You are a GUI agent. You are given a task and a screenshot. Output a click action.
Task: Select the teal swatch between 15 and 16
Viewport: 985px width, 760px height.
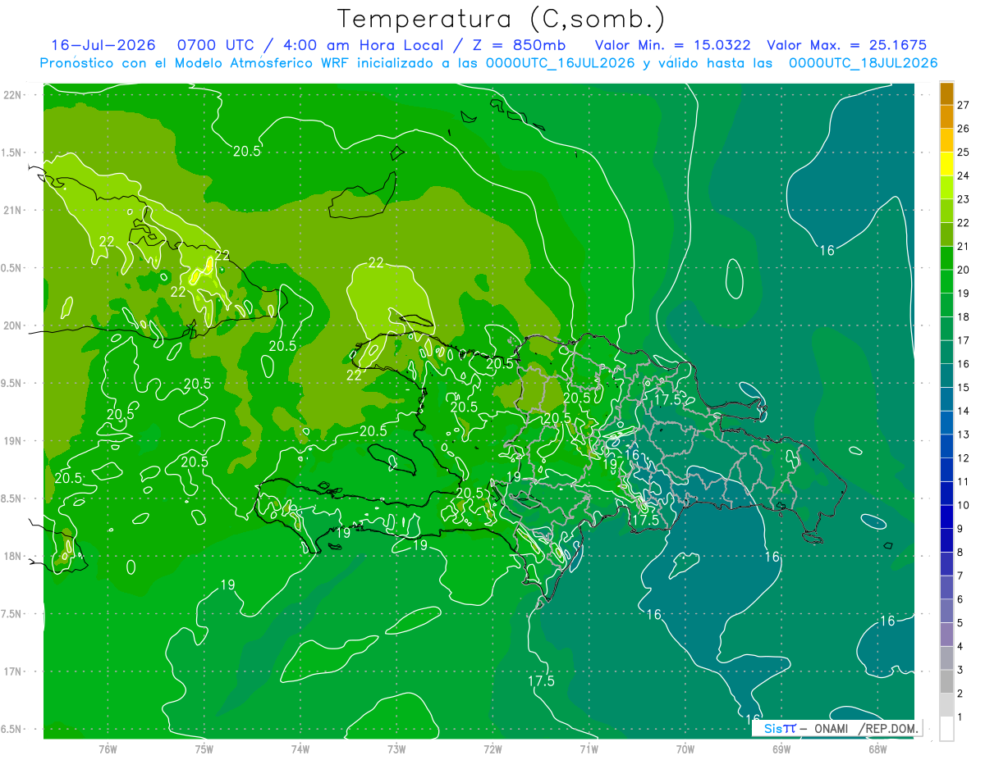click(946, 375)
